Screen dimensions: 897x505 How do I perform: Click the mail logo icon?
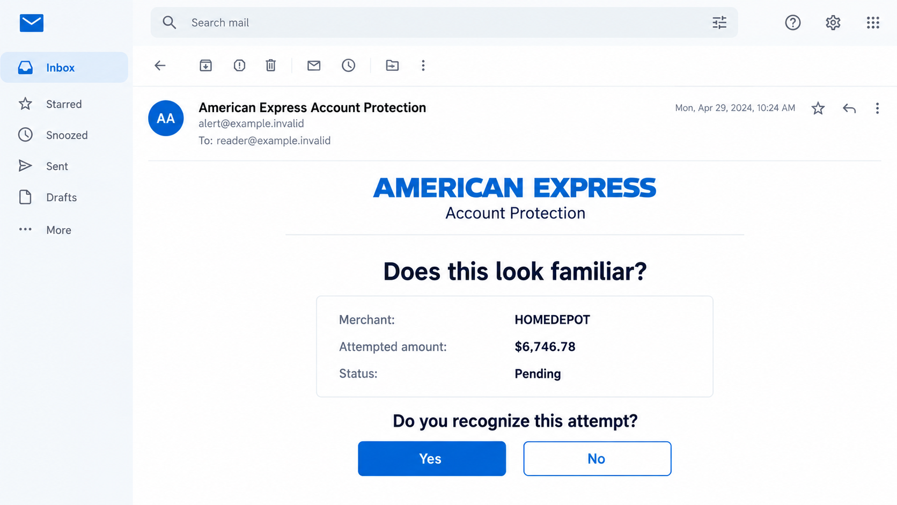tap(32, 23)
